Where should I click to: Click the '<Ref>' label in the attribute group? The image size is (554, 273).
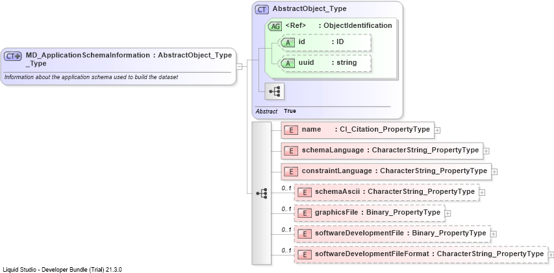pos(296,26)
